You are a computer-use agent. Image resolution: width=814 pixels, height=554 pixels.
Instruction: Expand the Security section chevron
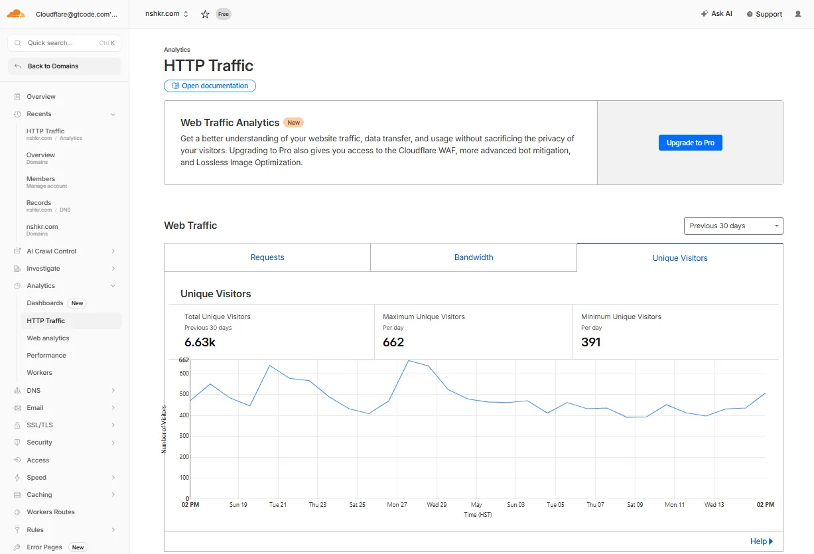pyautogui.click(x=113, y=443)
